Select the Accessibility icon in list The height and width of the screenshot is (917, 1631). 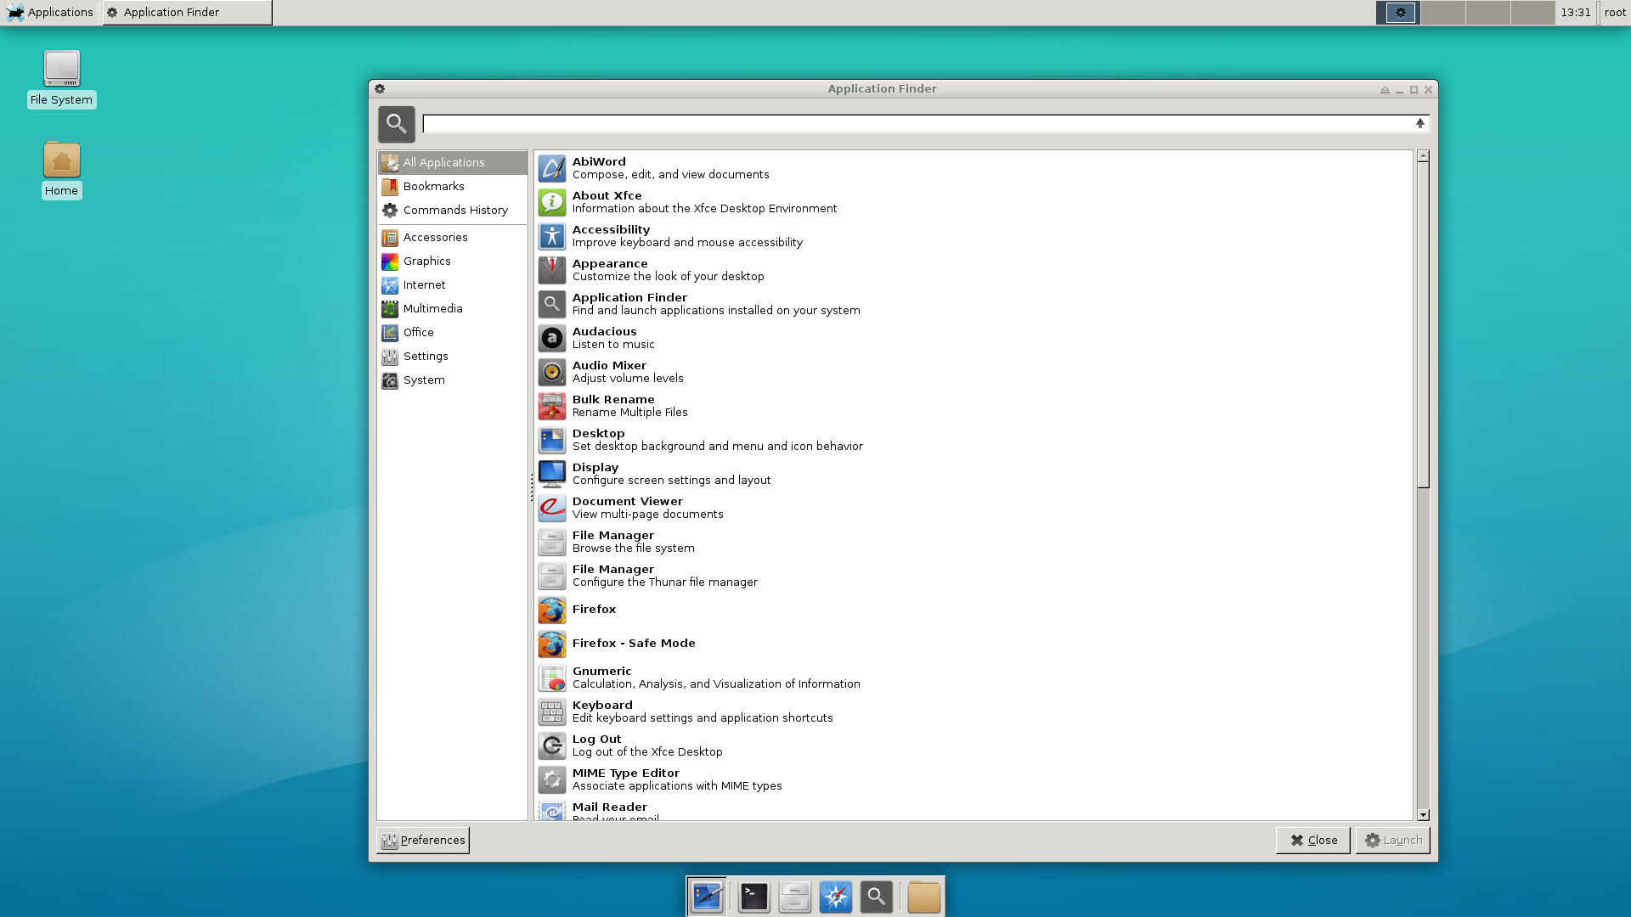pos(552,236)
